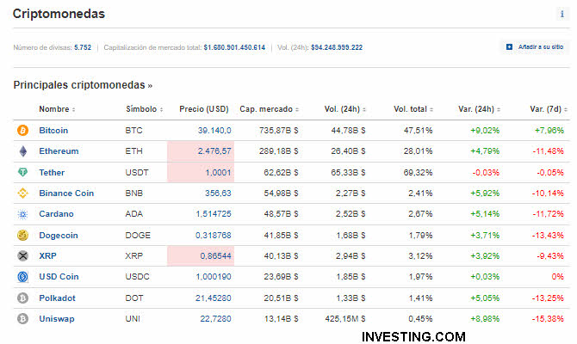
Task: Open the Polkadot name link
Action: coord(57,298)
